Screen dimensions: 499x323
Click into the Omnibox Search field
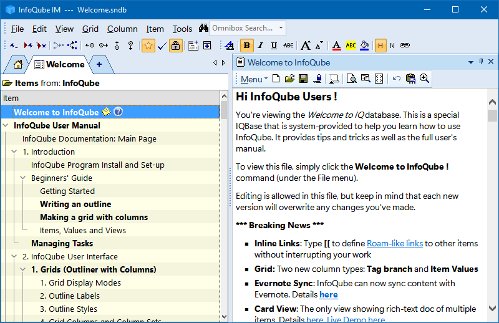coord(243,28)
